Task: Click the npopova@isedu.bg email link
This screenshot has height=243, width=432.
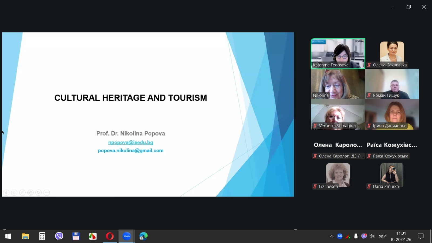Action: [x=131, y=142]
